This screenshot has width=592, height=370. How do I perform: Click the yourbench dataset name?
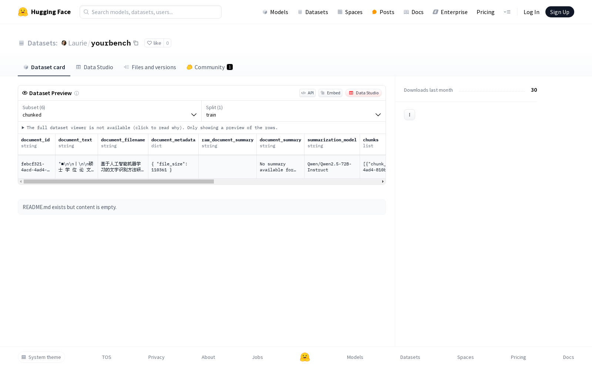point(111,43)
